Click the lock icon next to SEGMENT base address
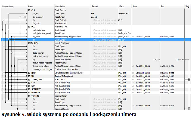 (x=133, y=89)
